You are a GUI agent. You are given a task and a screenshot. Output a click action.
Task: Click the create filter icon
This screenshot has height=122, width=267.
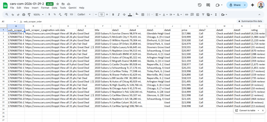203,15
